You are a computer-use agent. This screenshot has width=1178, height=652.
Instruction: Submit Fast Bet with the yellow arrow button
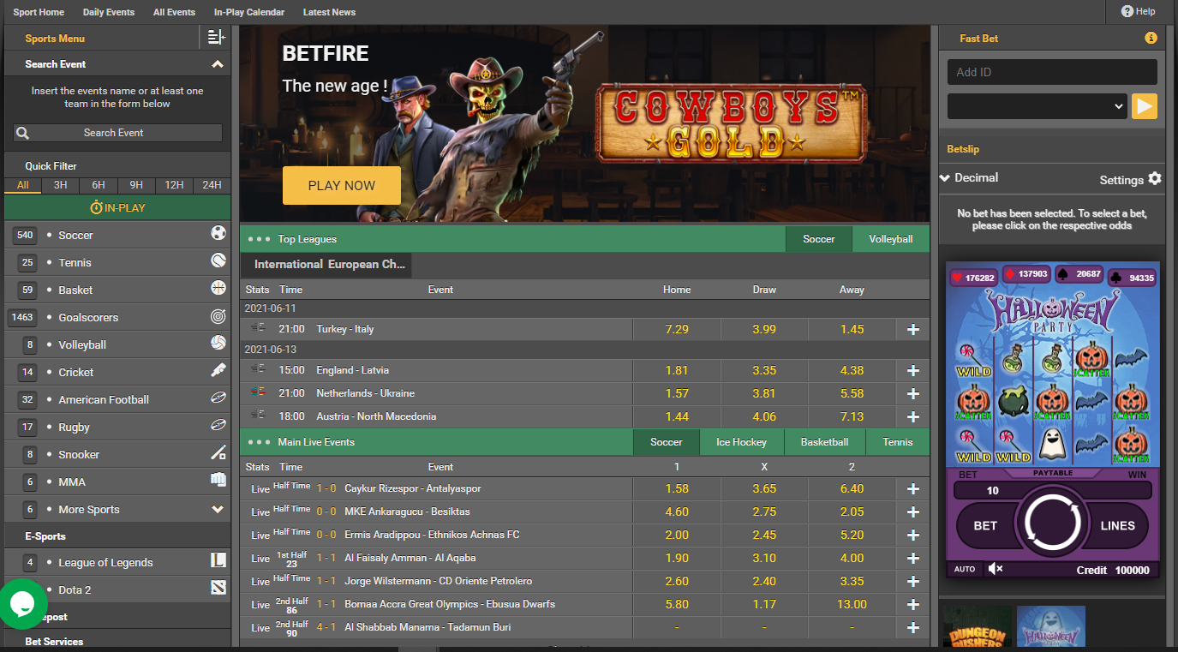point(1145,106)
